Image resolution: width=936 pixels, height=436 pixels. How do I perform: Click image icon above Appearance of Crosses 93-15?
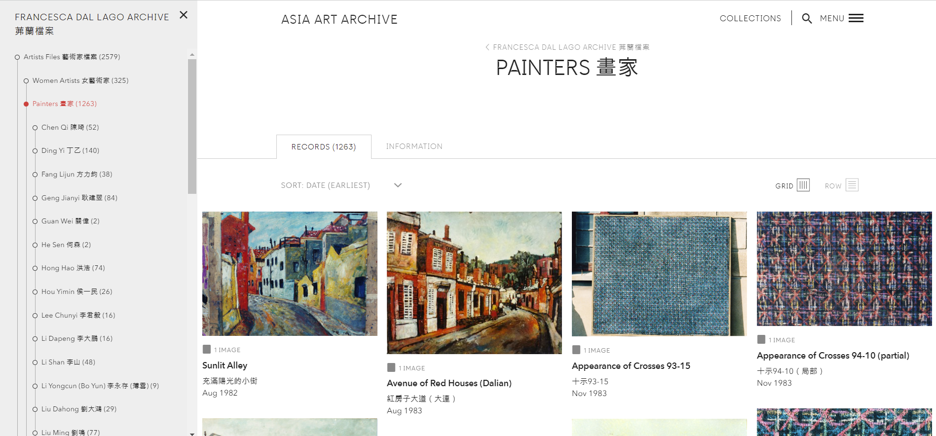[576, 350]
